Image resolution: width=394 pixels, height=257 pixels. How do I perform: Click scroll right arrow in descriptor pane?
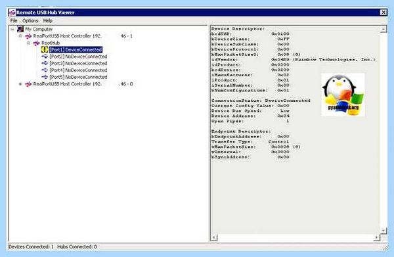376,237
